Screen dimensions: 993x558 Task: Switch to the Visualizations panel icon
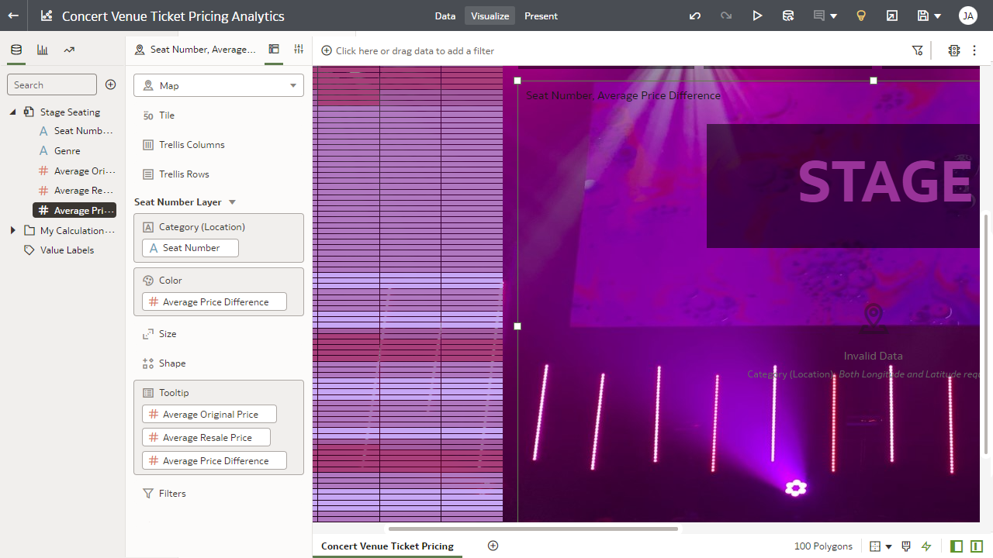[x=42, y=48]
